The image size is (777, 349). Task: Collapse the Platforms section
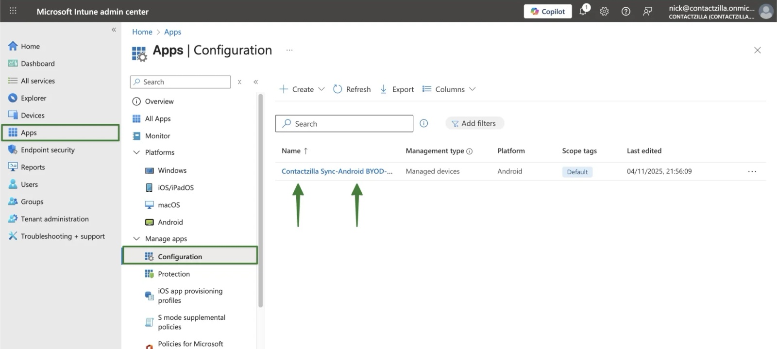point(136,152)
